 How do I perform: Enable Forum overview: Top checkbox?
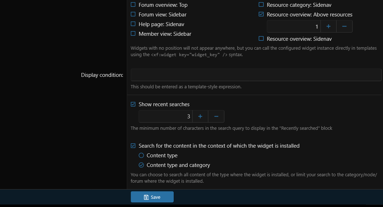tap(133, 5)
